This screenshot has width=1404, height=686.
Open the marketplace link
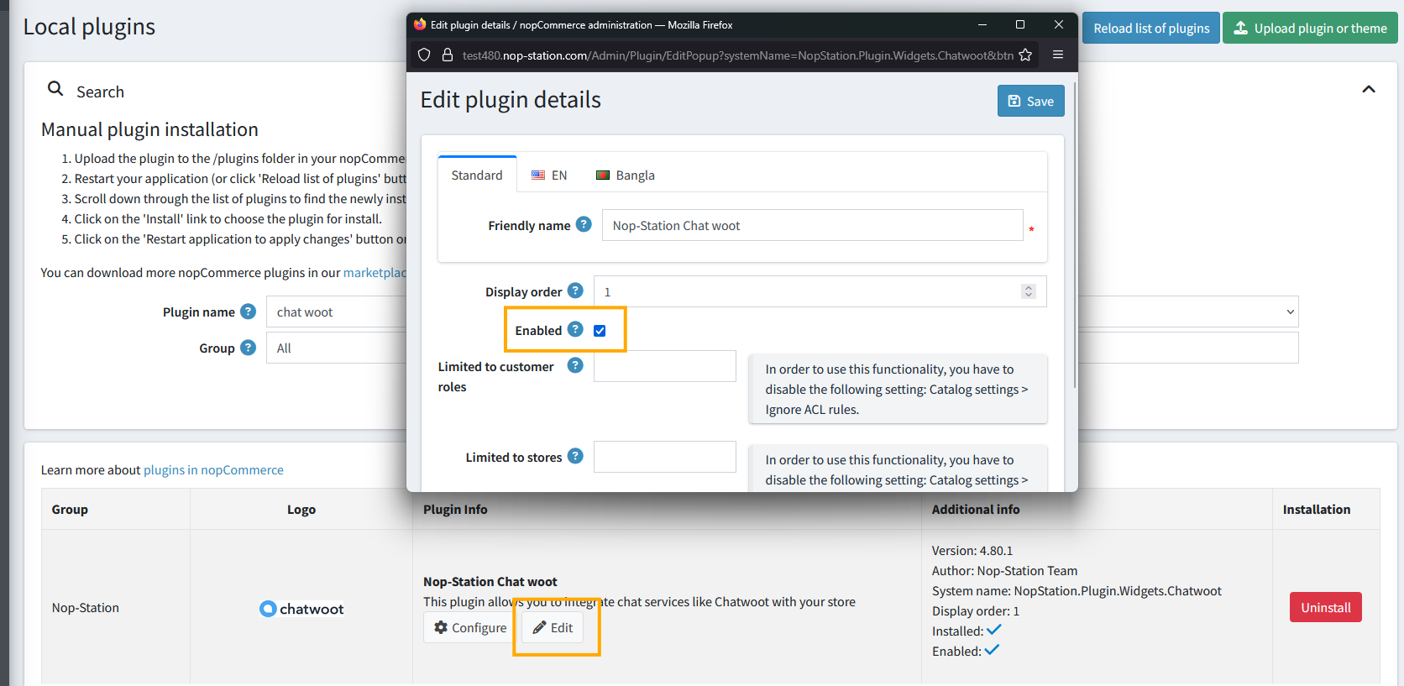(375, 273)
